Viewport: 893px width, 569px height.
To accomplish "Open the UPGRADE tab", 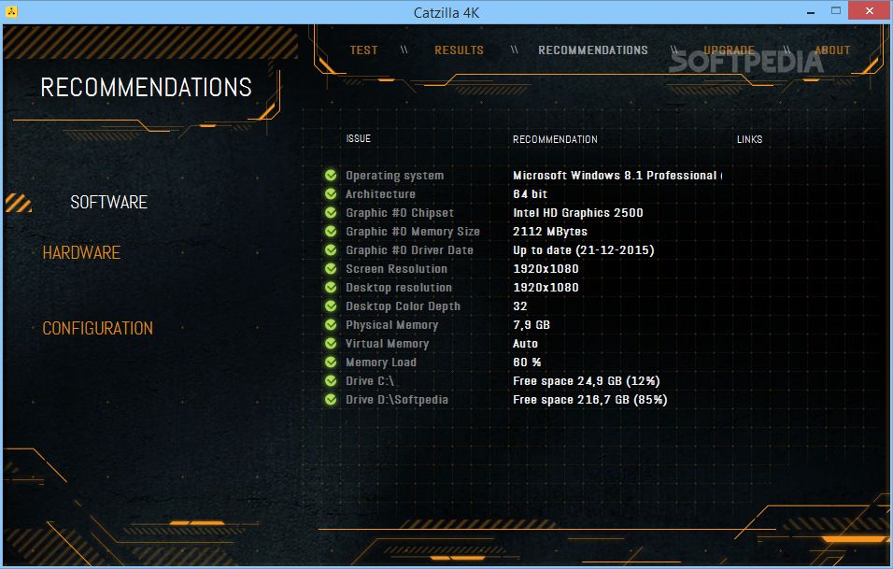I will [x=729, y=50].
